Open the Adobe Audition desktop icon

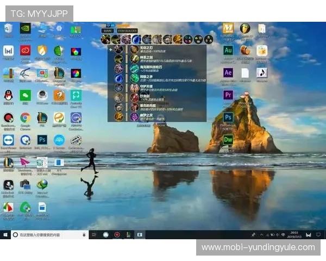click(228, 51)
